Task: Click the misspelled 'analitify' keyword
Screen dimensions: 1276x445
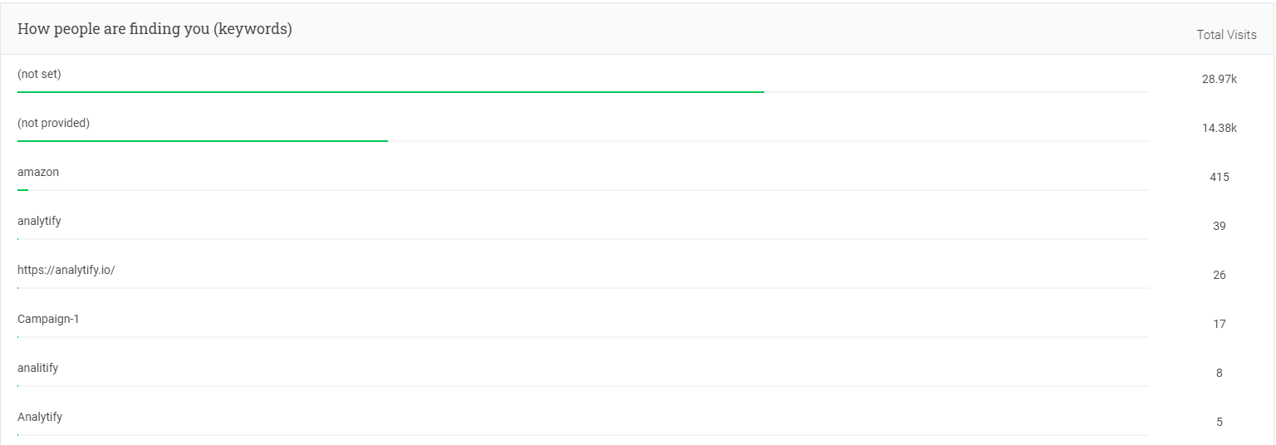Action: 37,368
